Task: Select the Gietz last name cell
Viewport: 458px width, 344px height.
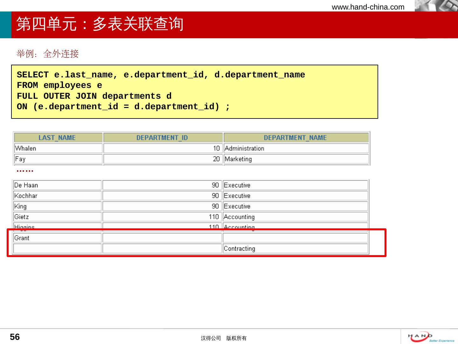Action: [58, 217]
